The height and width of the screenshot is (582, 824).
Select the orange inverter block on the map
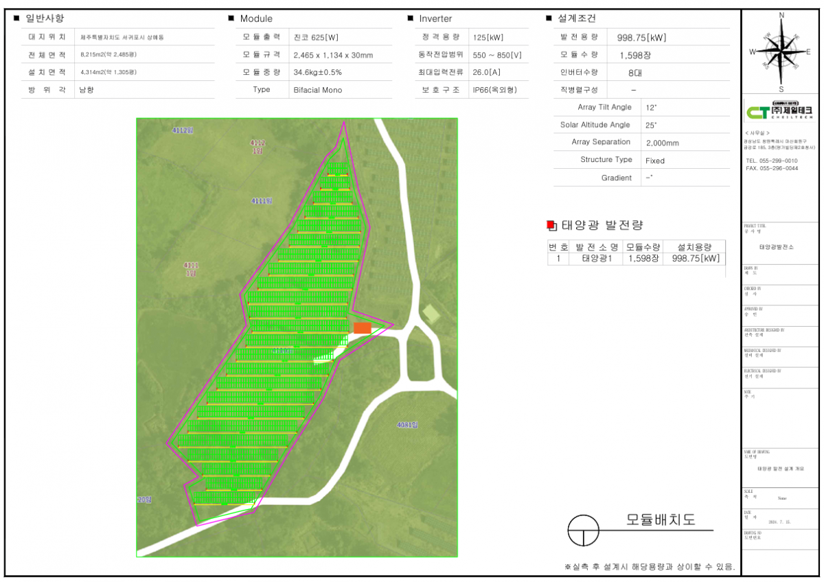pos(362,328)
